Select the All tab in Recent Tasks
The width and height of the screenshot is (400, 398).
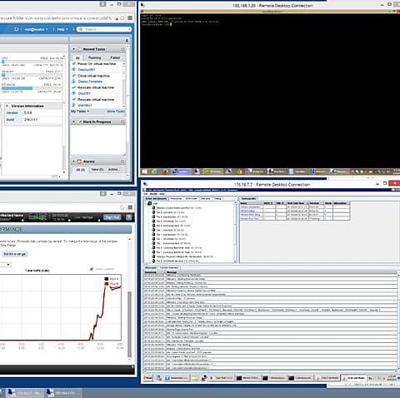click(77, 57)
